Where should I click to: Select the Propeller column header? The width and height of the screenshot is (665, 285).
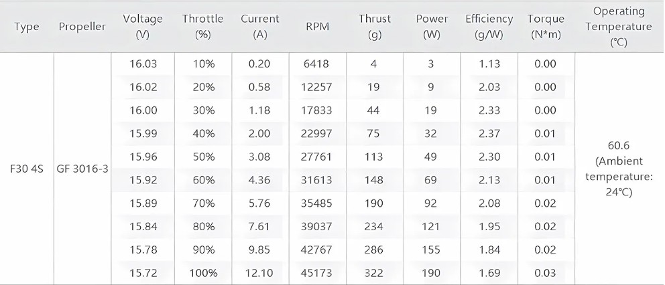tap(82, 27)
